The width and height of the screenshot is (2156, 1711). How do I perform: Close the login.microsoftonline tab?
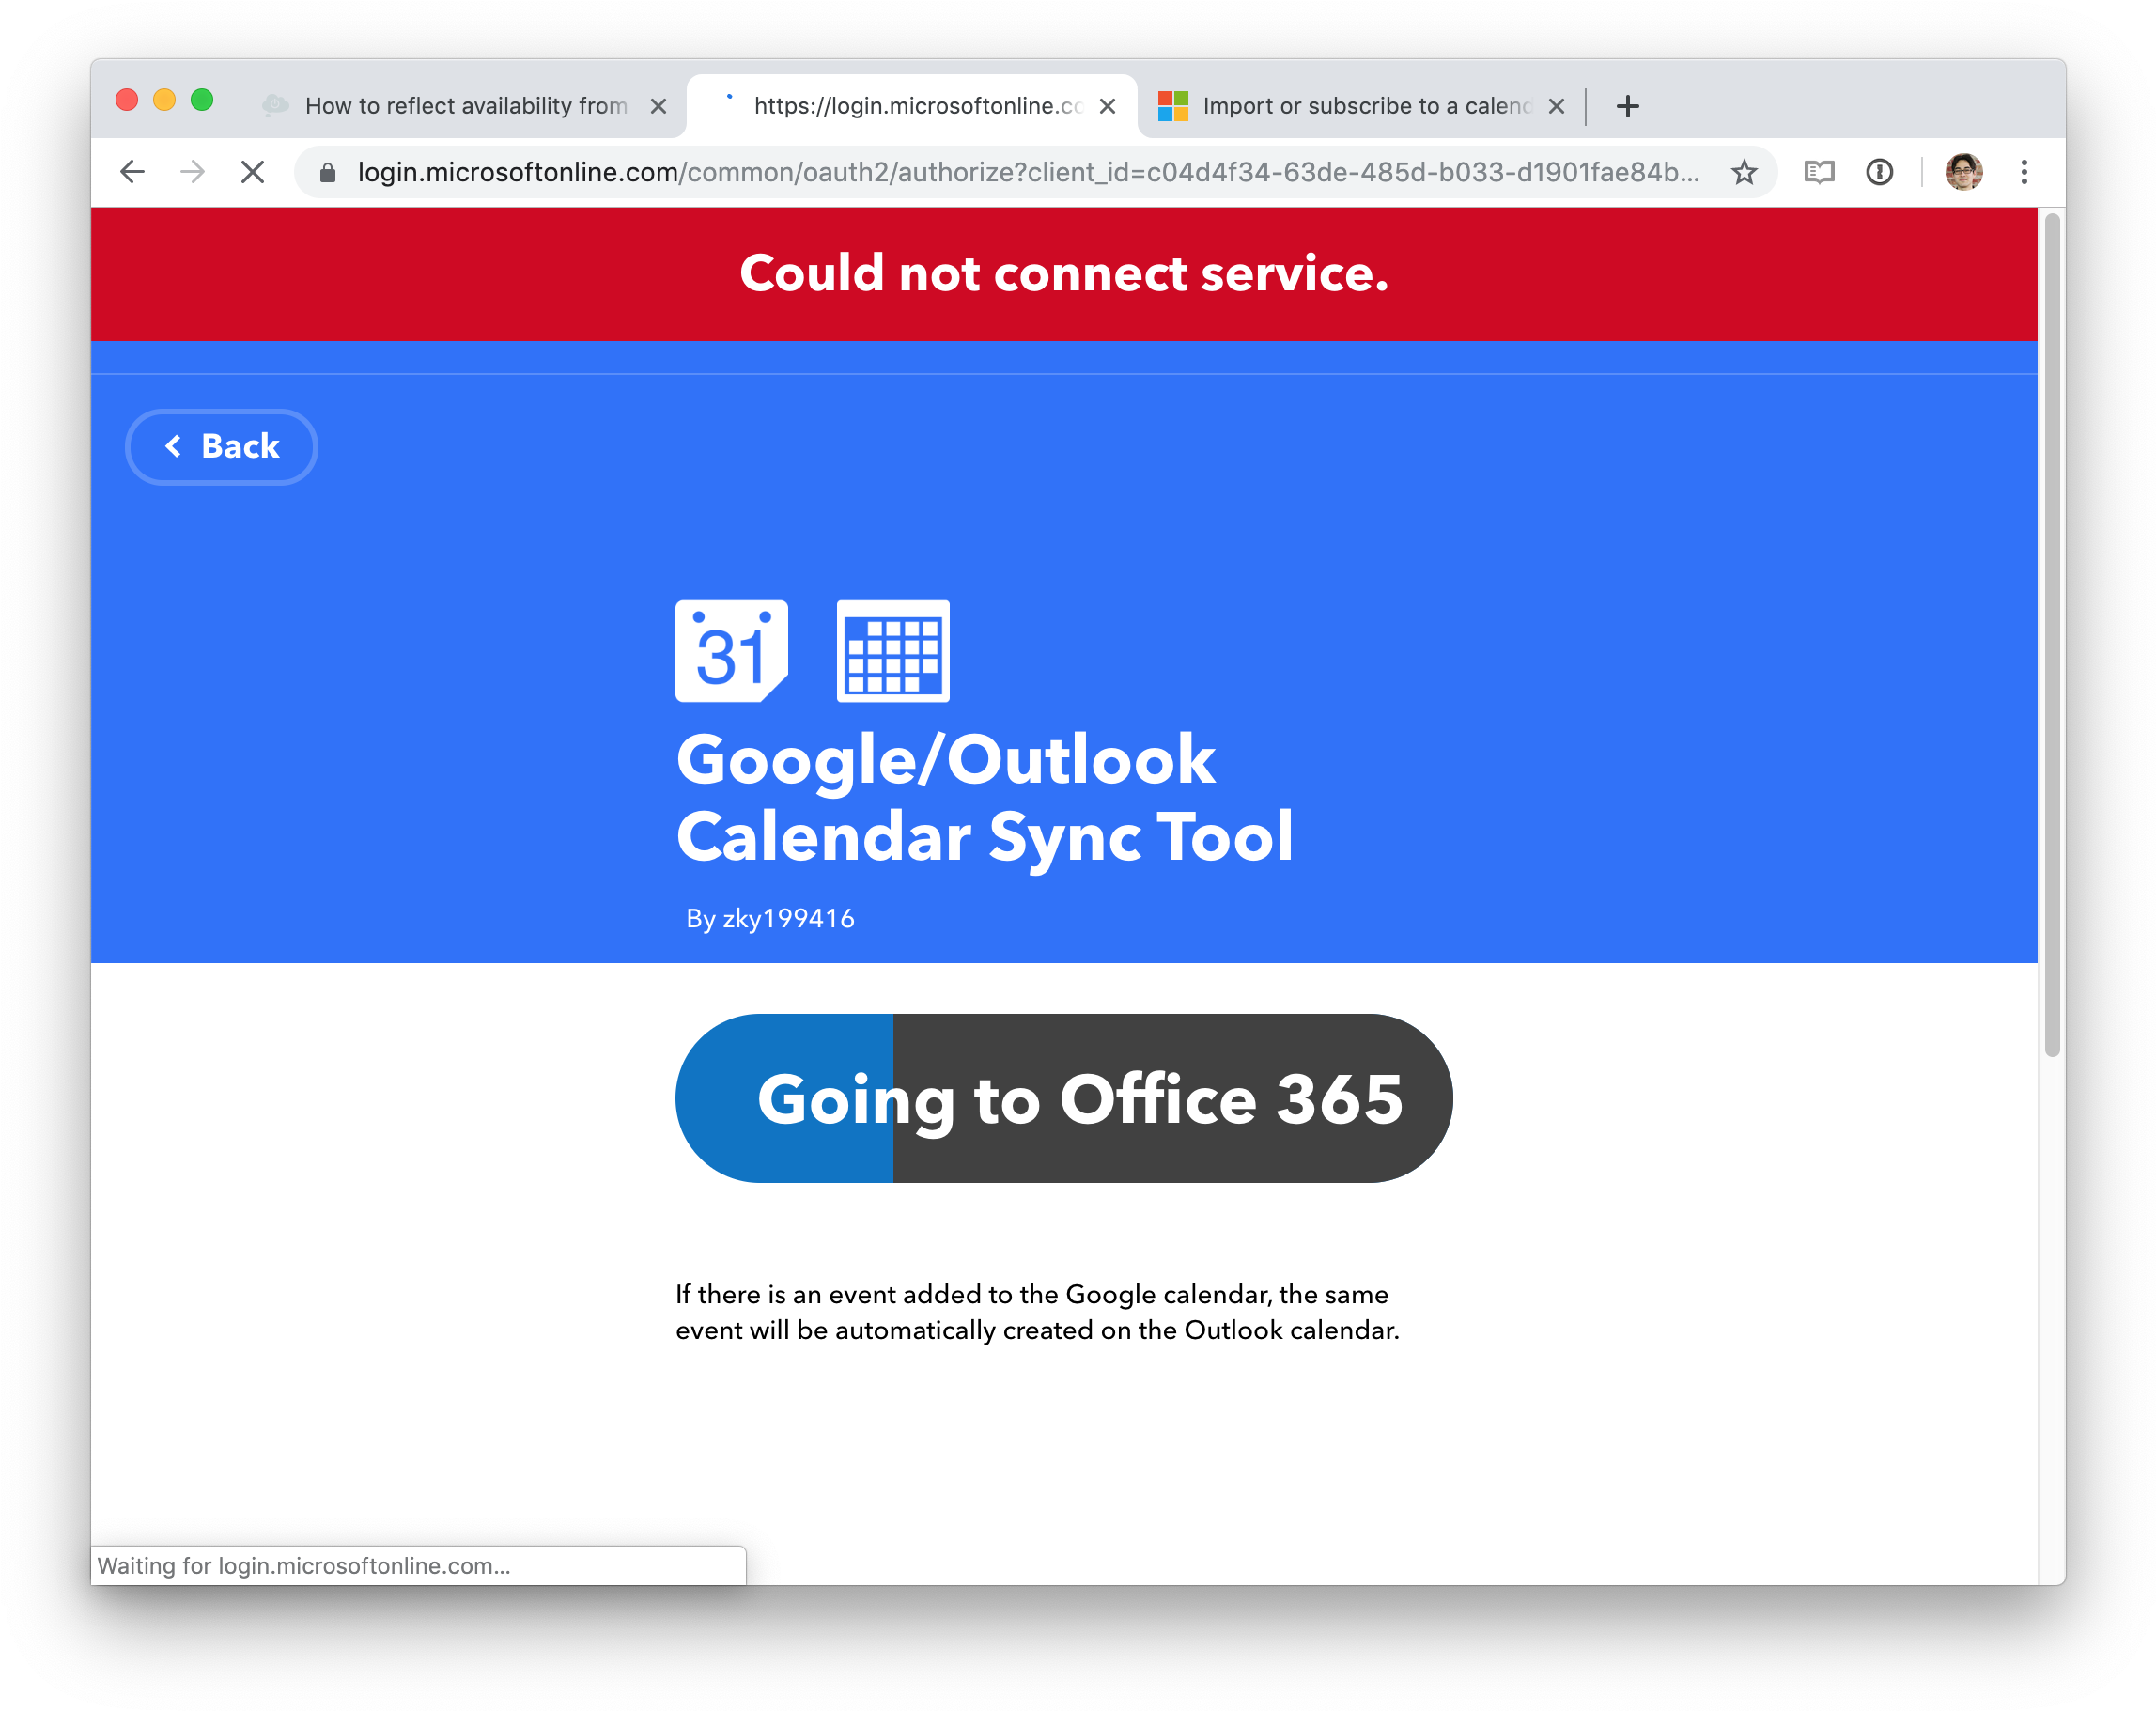tap(1107, 106)
